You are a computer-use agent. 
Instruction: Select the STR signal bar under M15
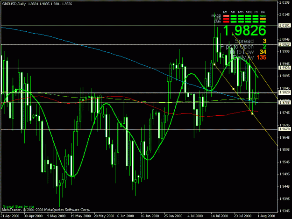point(241,19)
